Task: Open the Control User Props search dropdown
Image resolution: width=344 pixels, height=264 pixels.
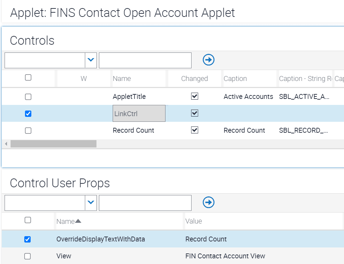Action: coord(91,202)
